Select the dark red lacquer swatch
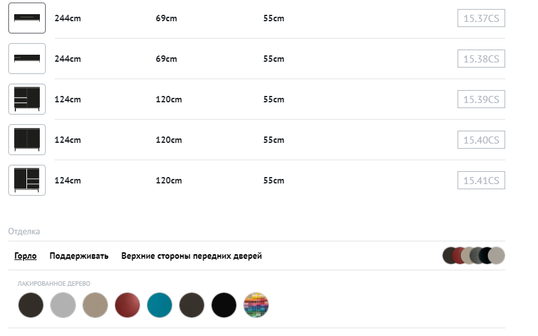This screenshot has width=538, height=336. pyautogui.click(x=127, y=304)
